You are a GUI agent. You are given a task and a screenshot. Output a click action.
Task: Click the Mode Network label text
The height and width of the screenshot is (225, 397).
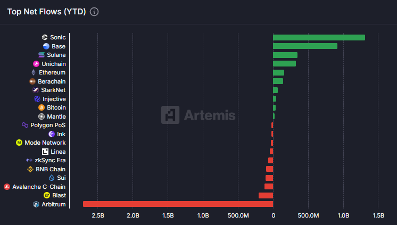click(x=45, y=143)
